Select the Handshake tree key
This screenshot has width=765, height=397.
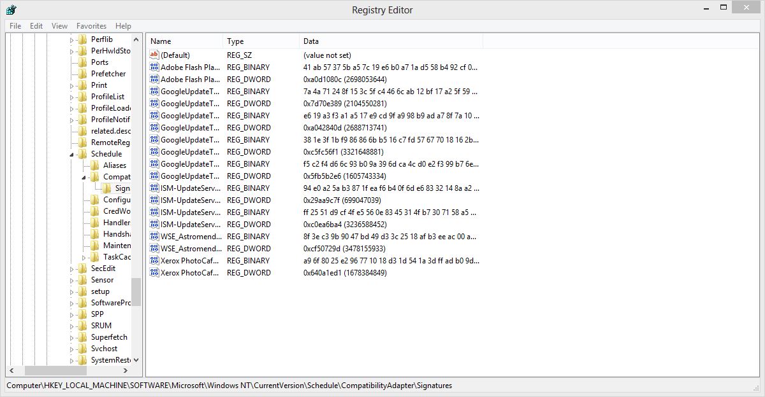point(117,234)
